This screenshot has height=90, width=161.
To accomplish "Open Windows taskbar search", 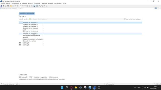I will pos(67,87).
